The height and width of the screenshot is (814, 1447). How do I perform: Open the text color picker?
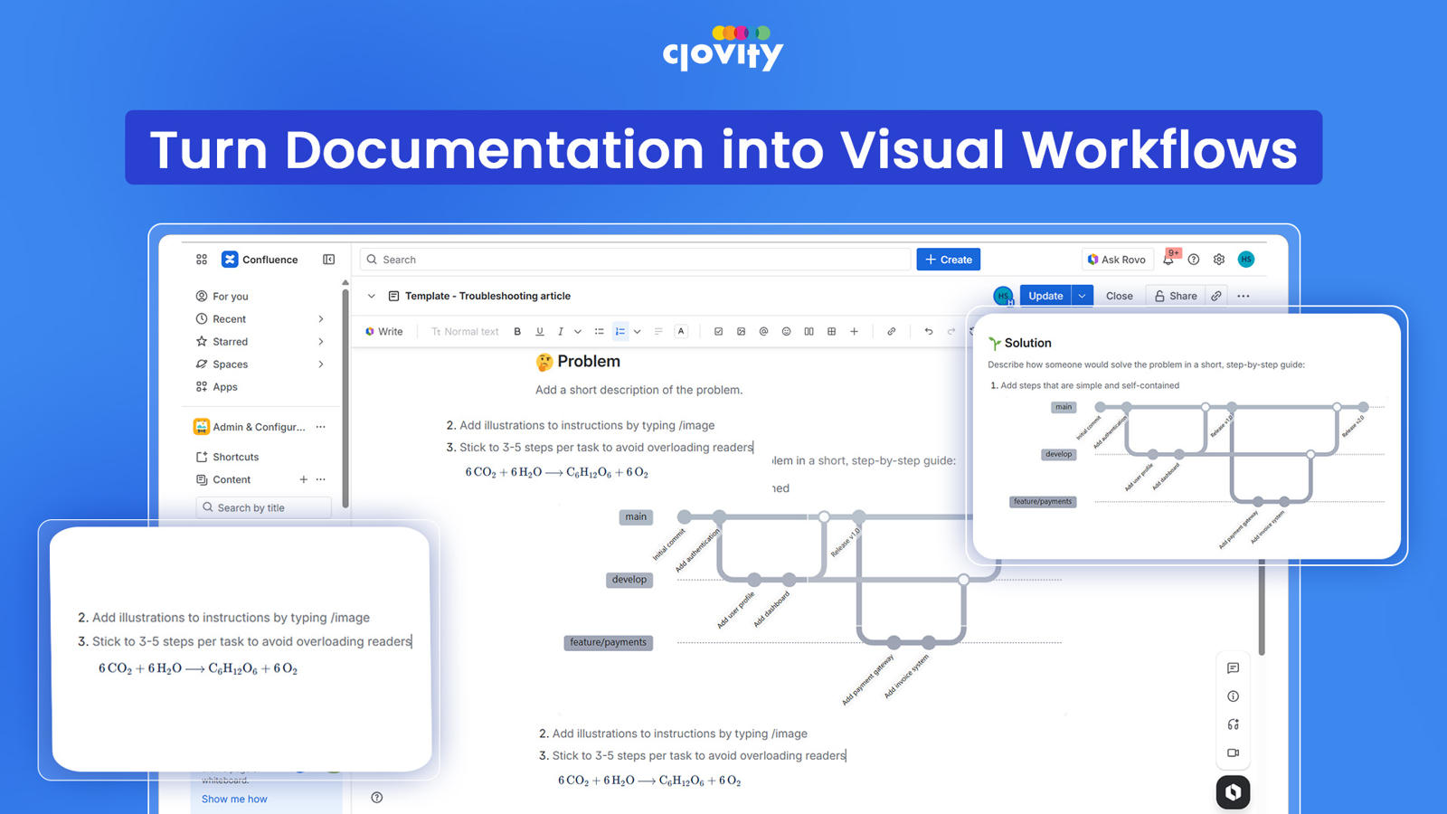[x=681, y=332]
